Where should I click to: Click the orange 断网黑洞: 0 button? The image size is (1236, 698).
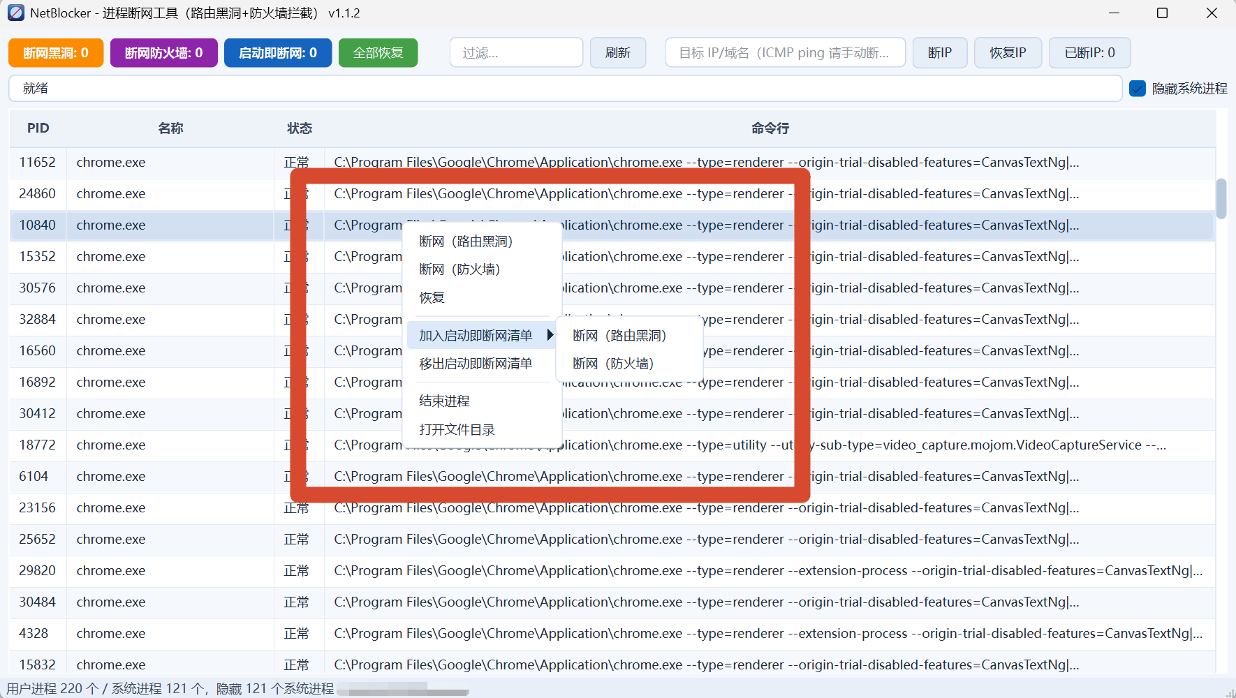click(x=56, y=53)
